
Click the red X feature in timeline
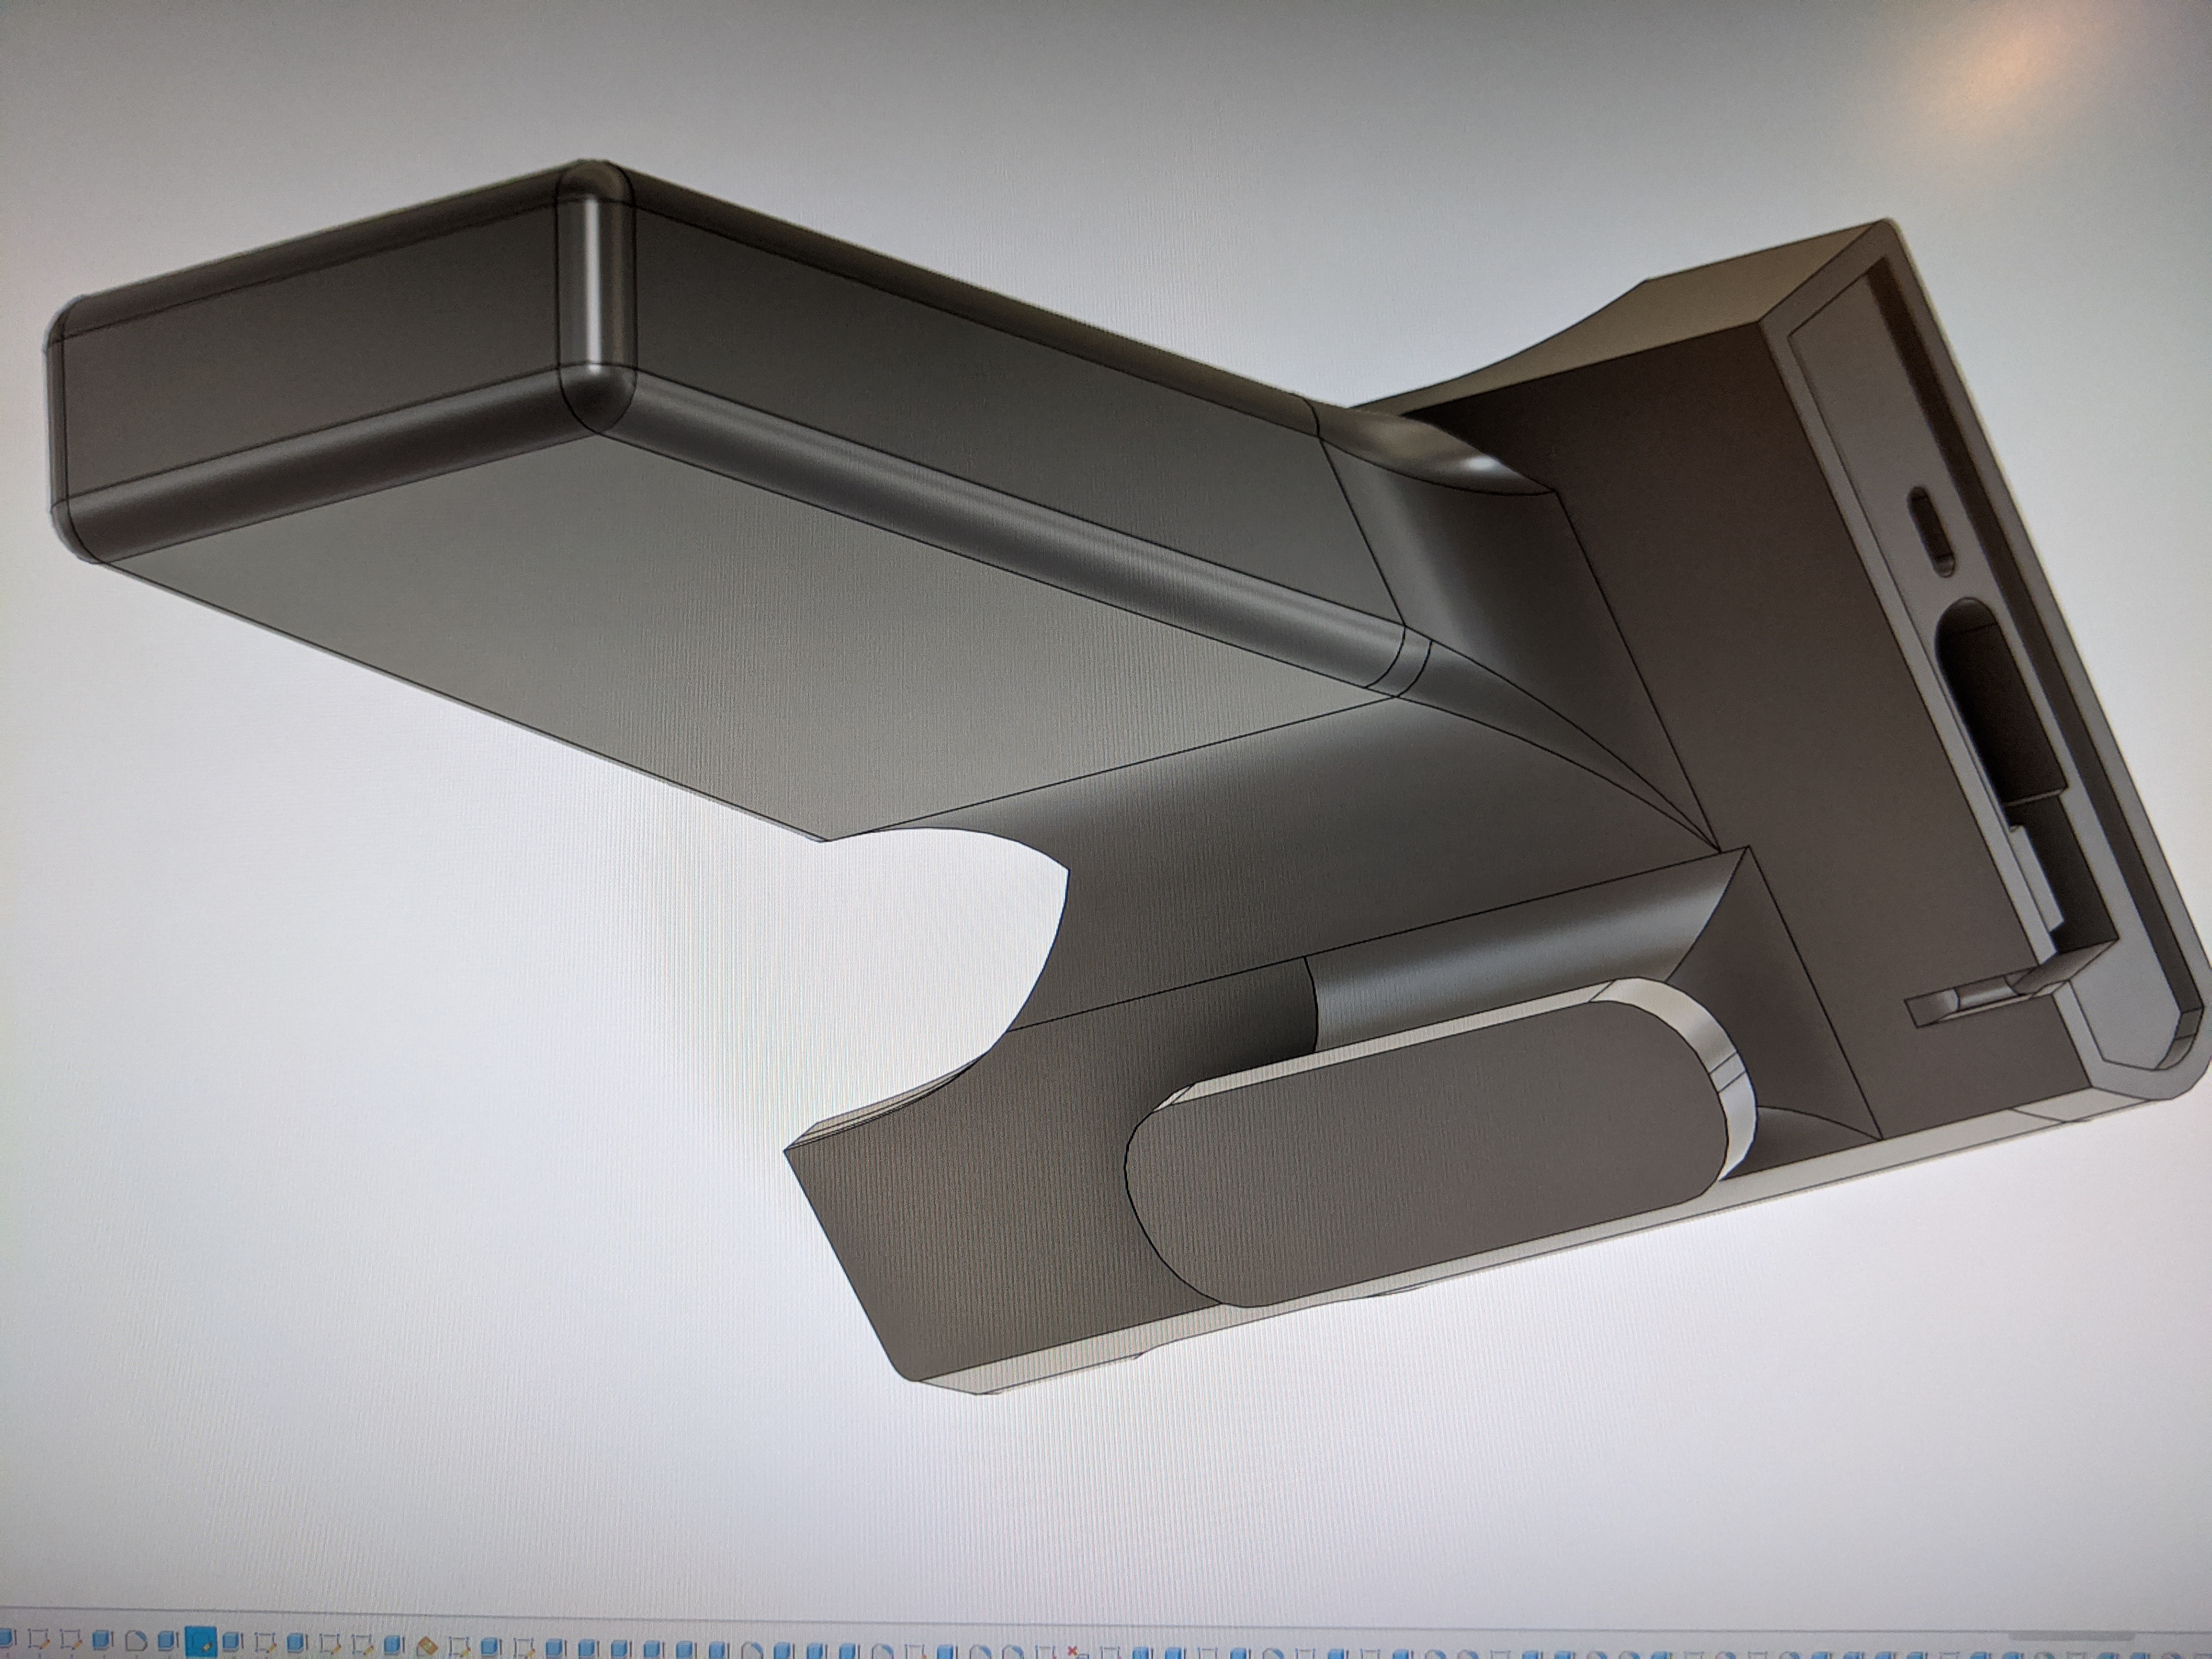1072,1650
